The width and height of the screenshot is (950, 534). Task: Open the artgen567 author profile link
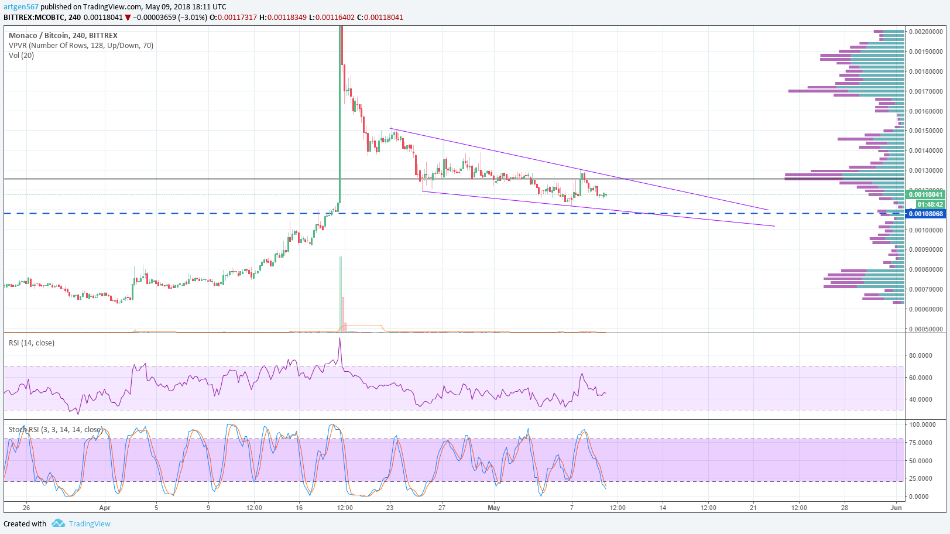pos(21,7)
